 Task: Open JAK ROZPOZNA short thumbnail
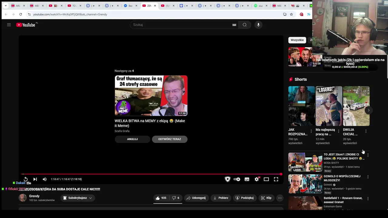click(302, 106)
